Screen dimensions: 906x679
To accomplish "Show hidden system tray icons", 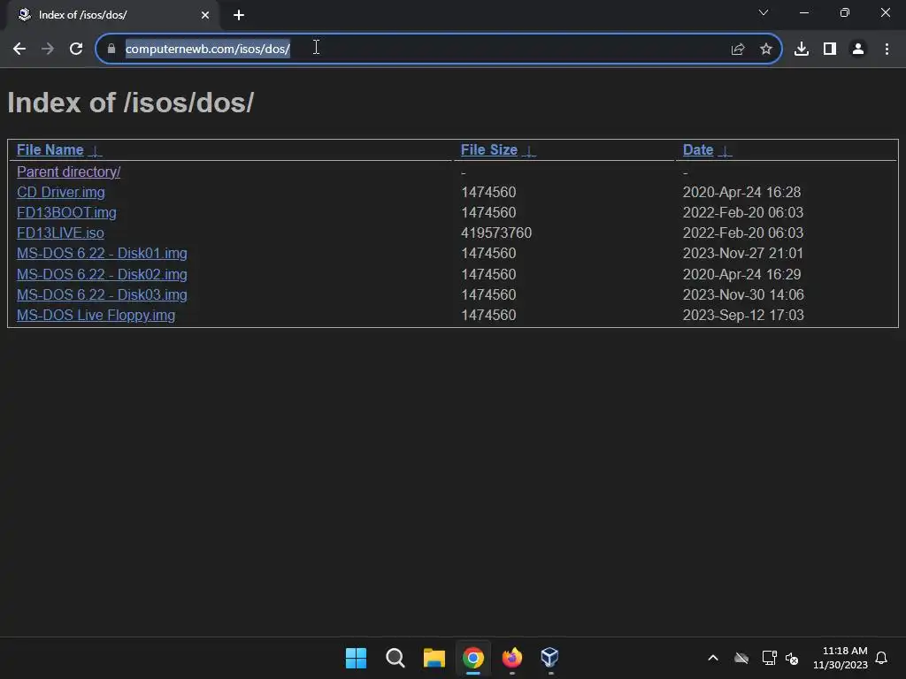I will pos(713,658).
